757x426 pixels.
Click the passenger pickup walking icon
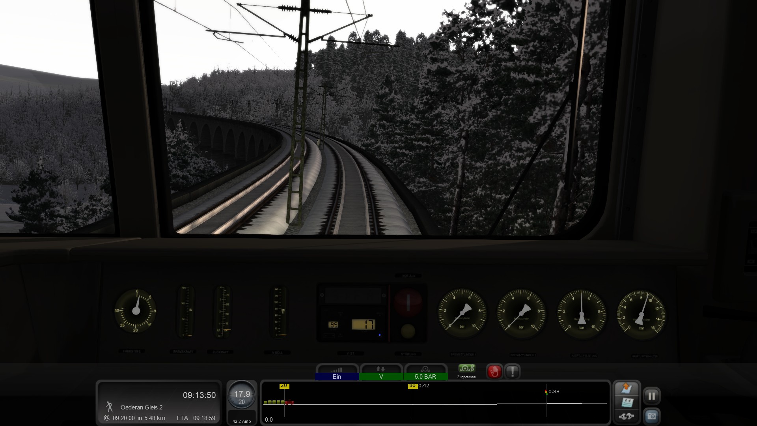[x=110, y=407]
